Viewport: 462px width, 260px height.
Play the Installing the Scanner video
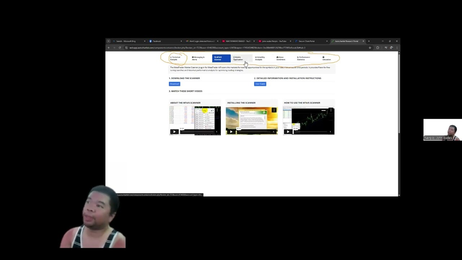231,132
